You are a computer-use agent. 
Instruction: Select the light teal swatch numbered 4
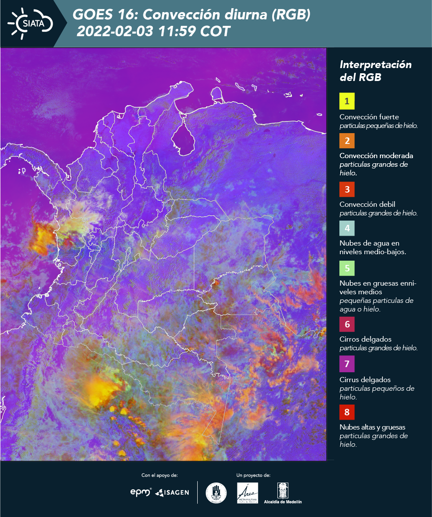click(347, 228)
